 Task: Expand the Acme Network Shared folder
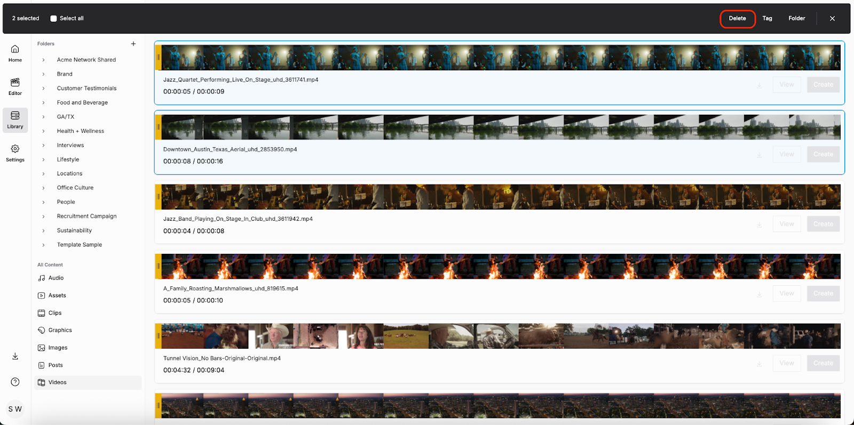(x=44, y=60)
